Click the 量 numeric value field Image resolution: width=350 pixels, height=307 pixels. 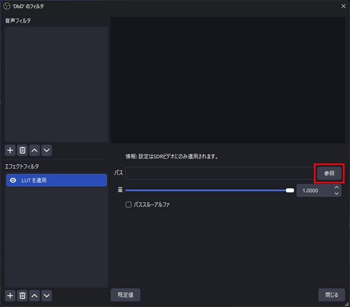pyautogui.click(x=314, y=190)
